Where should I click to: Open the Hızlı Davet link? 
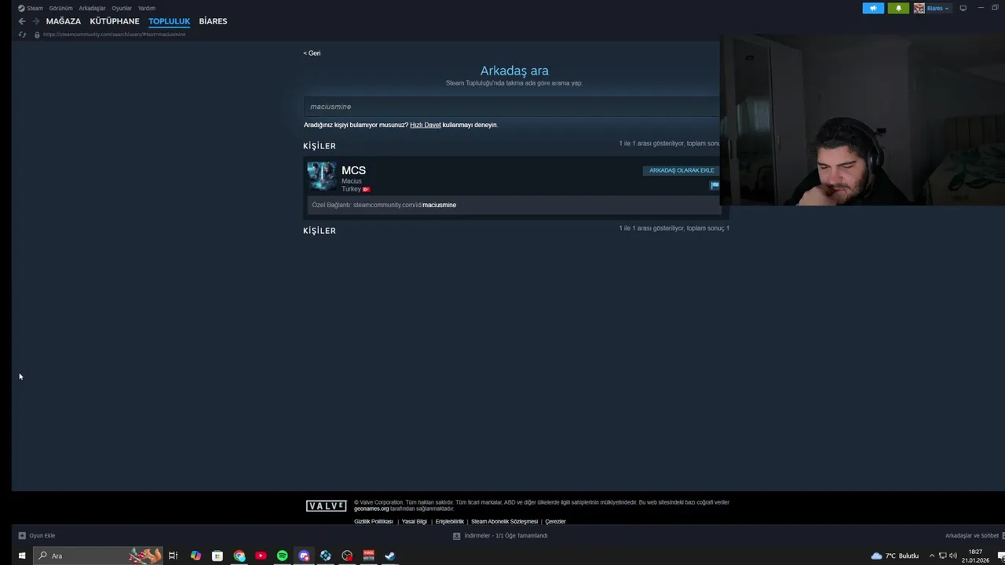pyautogui.click(x=426, y=125)
